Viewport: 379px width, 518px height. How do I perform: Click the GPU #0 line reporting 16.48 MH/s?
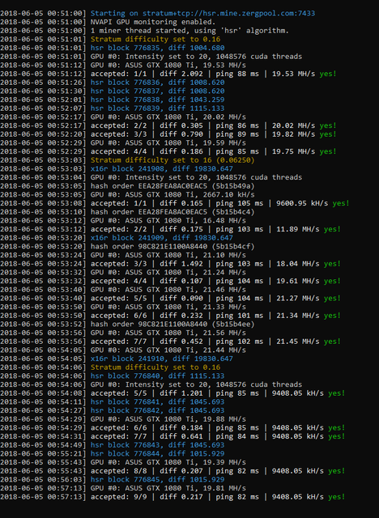coord(123,220)
